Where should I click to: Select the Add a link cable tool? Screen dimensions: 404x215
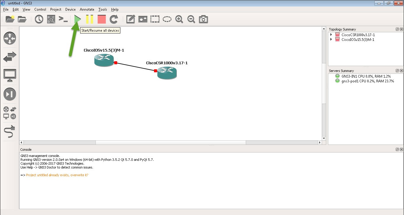pyautogui.click(x=10, y=131)
